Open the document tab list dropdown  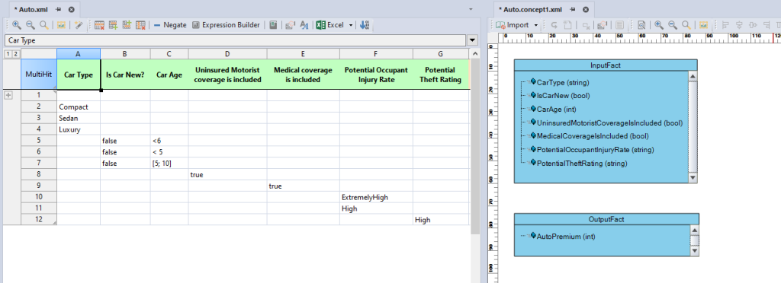471,9
